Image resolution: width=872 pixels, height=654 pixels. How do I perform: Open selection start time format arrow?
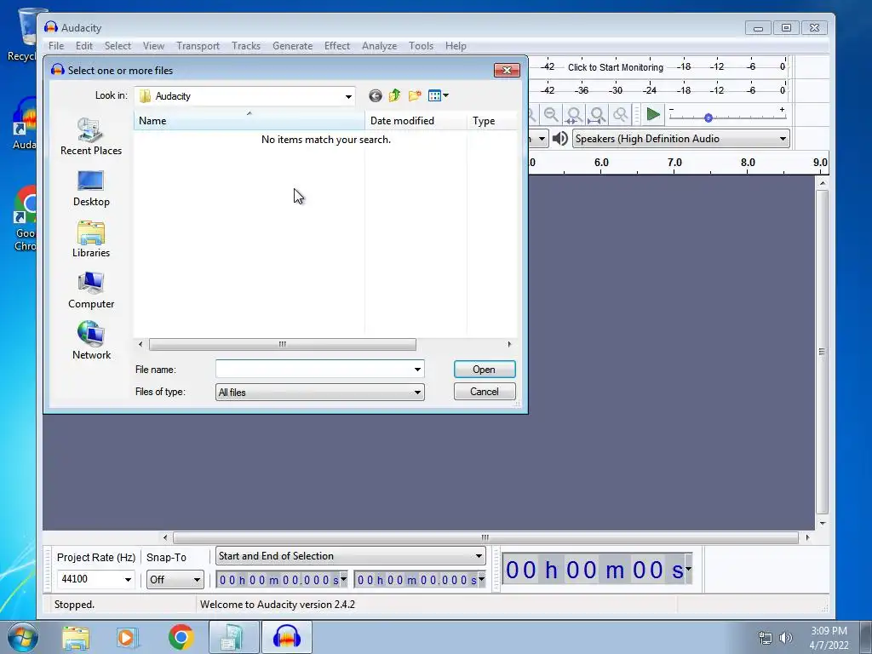[343, 579]
